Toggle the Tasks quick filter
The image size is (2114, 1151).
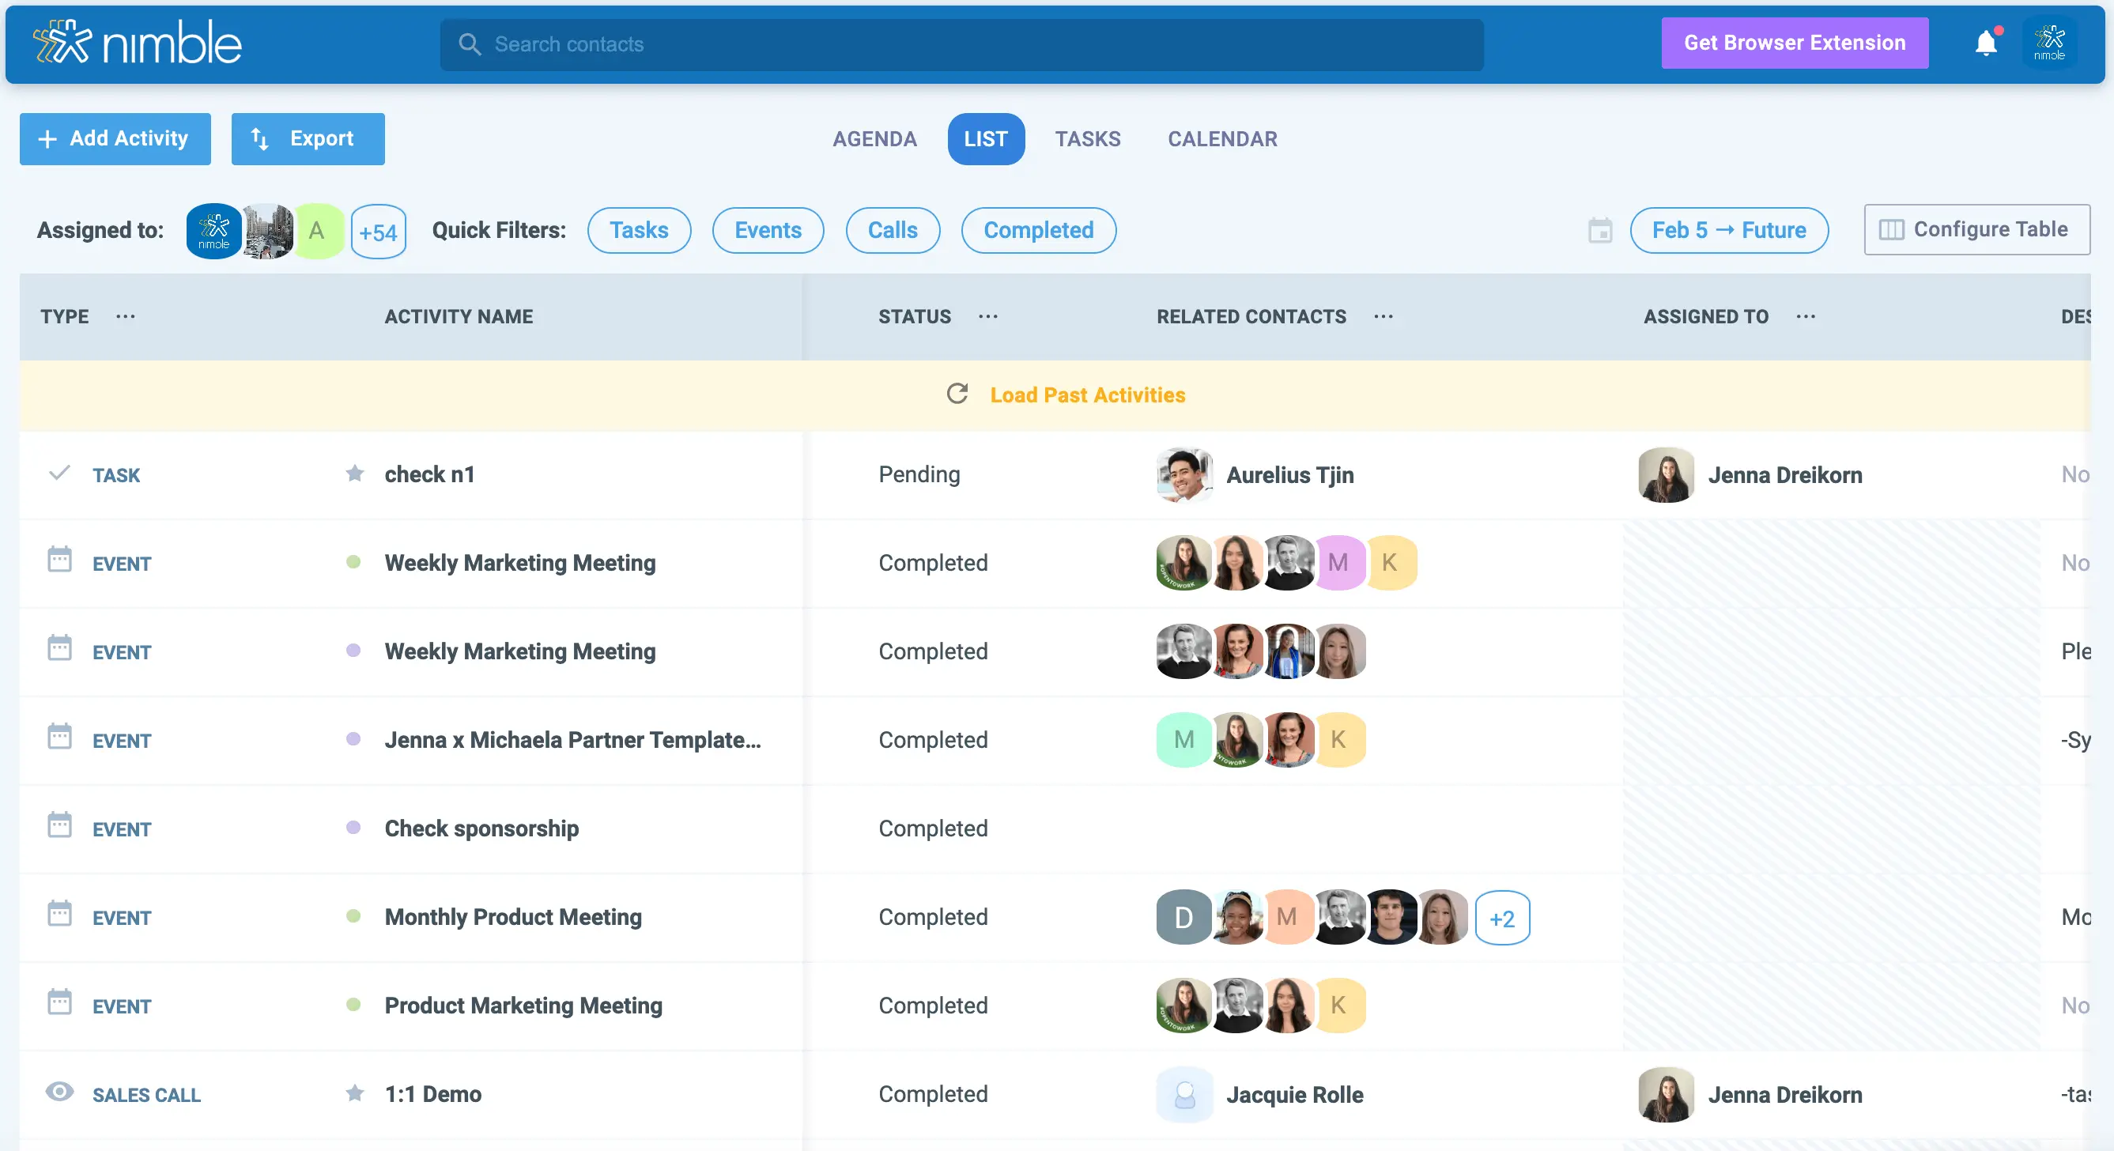(x=640, y=231)
